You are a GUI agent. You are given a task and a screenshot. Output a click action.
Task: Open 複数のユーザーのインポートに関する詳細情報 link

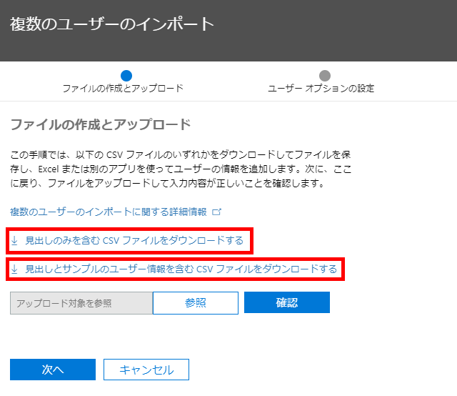[x=108, y=212]
